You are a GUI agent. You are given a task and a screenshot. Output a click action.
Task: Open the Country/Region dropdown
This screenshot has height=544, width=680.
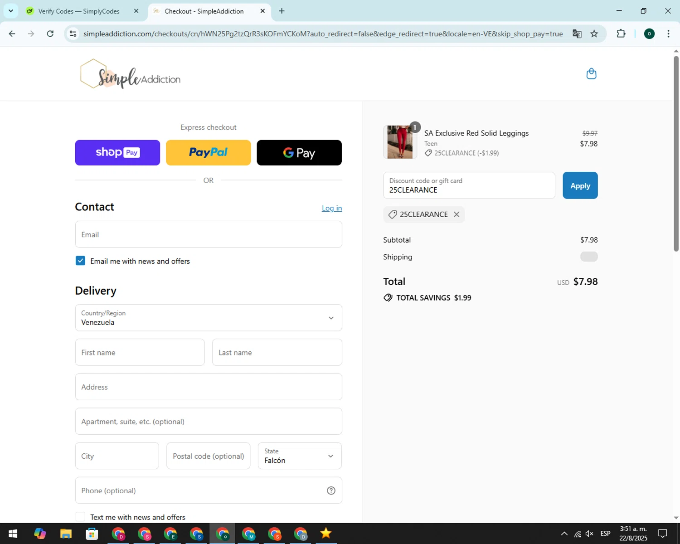tap(209, 318)
